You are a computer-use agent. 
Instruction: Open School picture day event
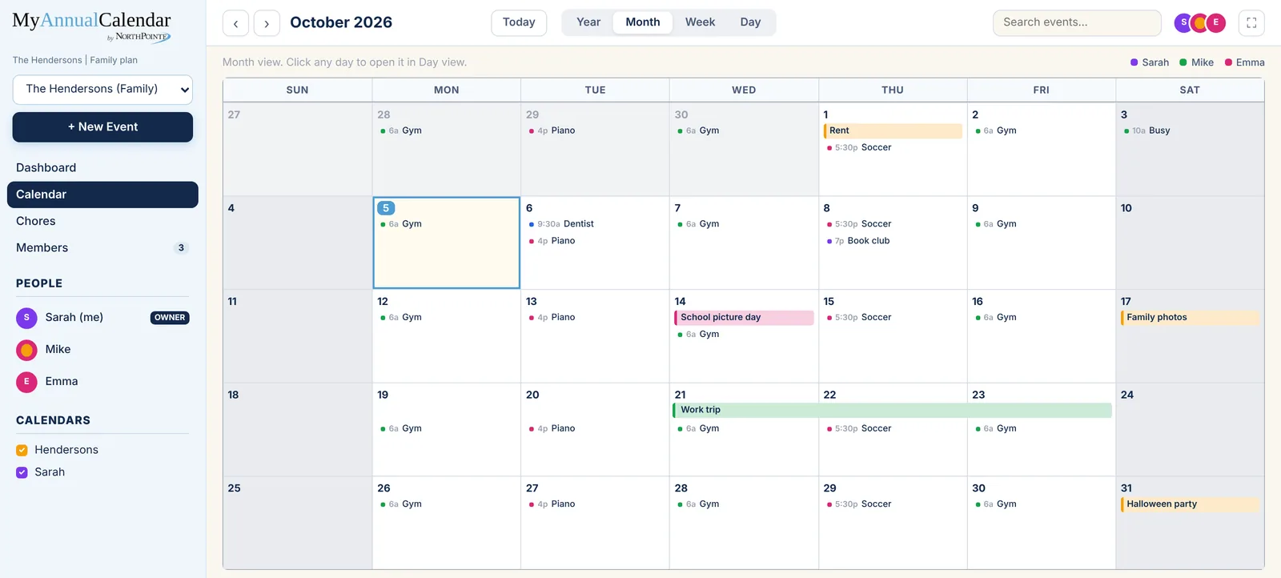744,318
